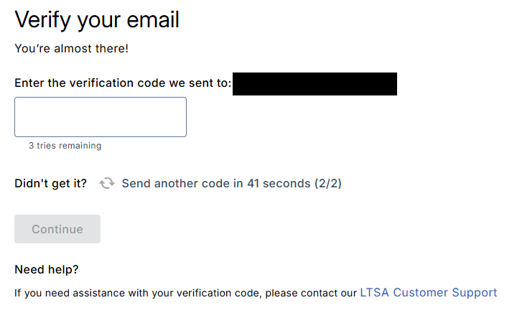The image size is (517, 323).
Task: Click the 'Need help?' heading
Action: [47, 270]
